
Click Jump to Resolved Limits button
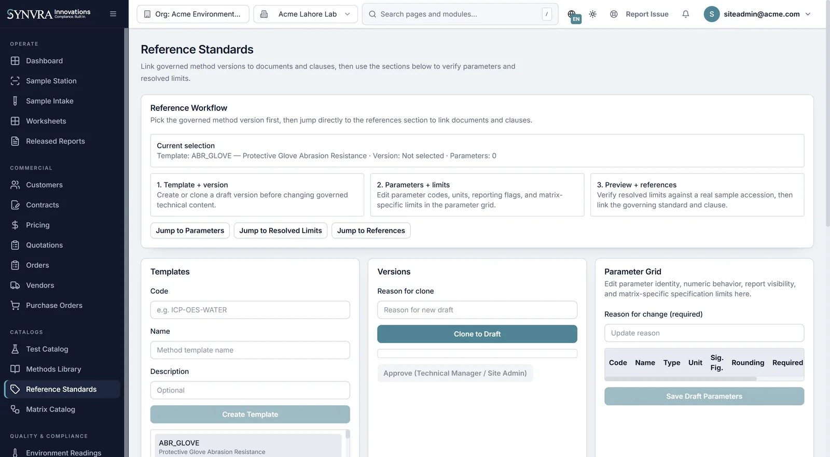pyautogui.click(x=281, y=231)
